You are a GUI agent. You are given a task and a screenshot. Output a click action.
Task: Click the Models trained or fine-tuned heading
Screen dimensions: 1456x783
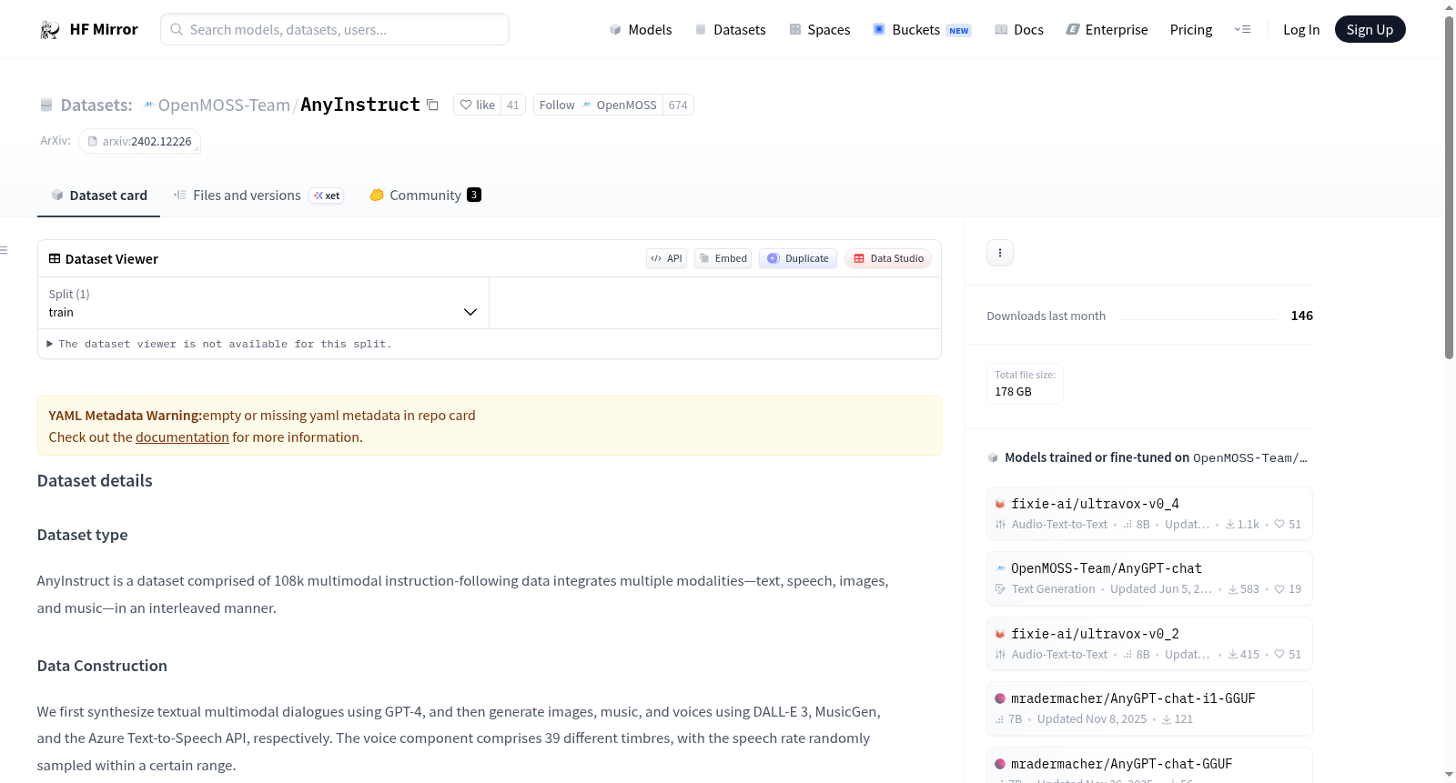[1156, 458]
